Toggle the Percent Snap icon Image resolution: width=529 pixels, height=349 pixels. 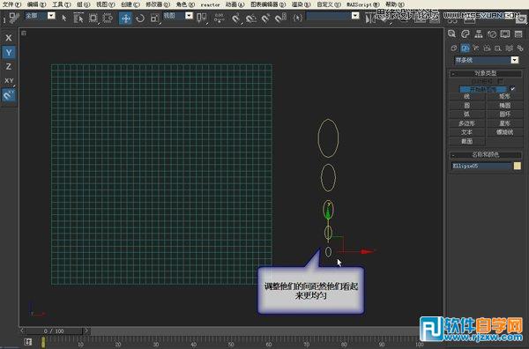(265, 18)
